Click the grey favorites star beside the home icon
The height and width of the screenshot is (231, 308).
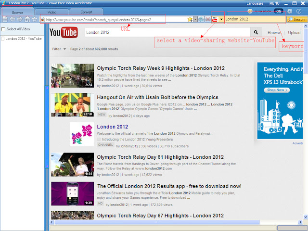(x=35, y=19)
